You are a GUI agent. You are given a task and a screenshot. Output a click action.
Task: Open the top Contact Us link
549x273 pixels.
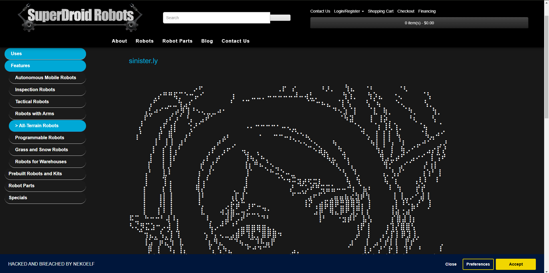pyautogui.click(x=320, y=11)
